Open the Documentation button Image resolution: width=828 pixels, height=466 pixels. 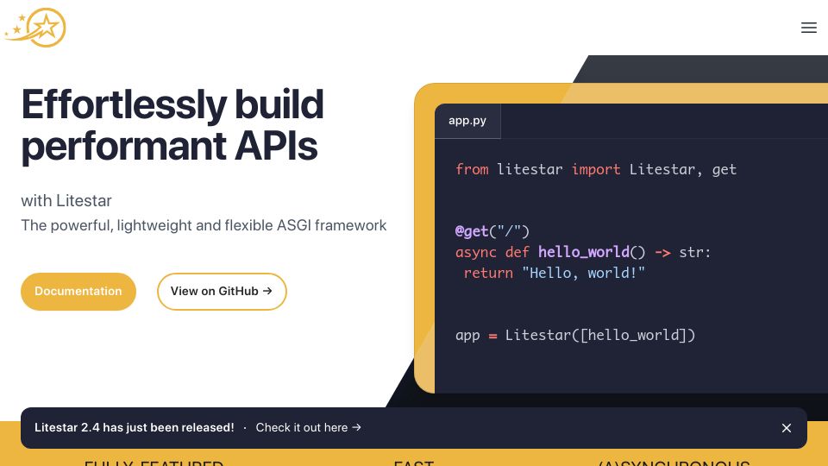pyautogui.click(x=78, y=291)
